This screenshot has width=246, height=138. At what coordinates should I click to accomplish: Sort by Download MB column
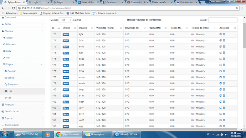tap(135, 28)
